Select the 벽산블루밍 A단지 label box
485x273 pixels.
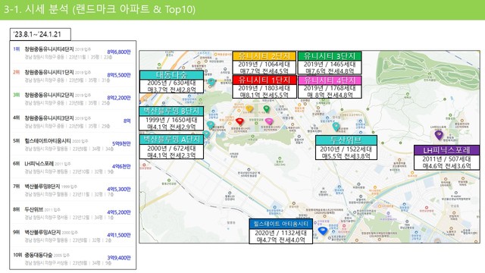[172, 147]
